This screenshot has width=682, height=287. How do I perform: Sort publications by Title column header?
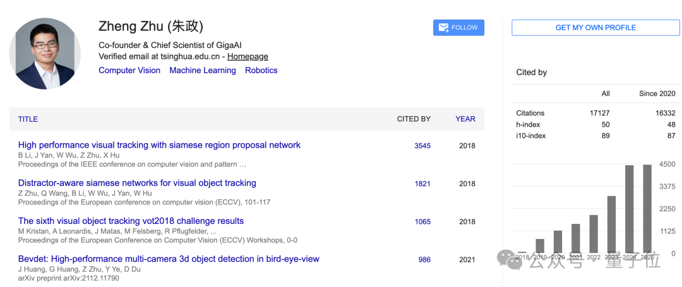pos(28,119)
